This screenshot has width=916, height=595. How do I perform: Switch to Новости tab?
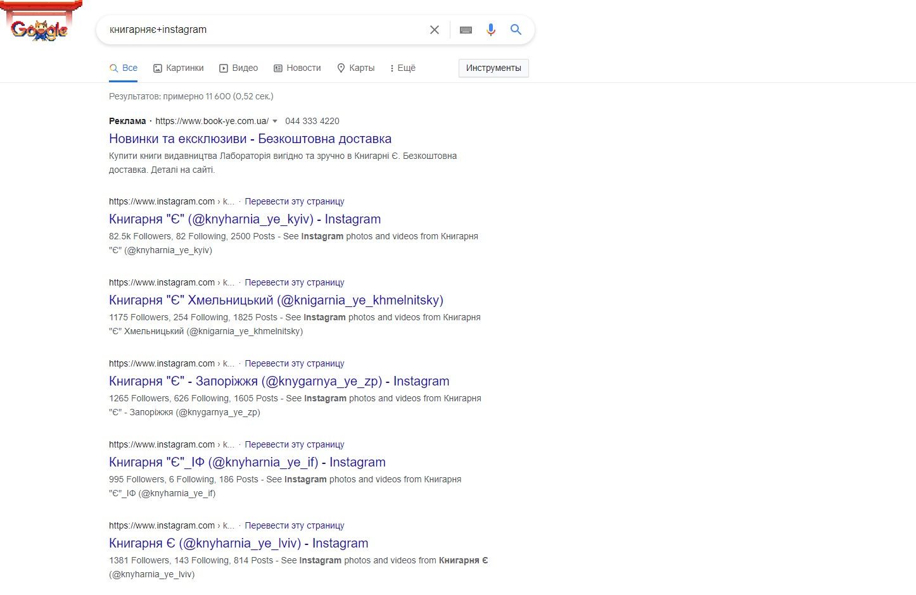[297, 68]
